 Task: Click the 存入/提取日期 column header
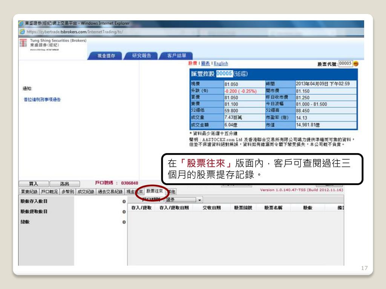tap(174, 208)
